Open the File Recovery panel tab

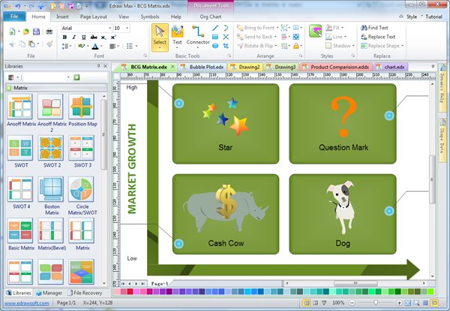(x=85, y=293)
